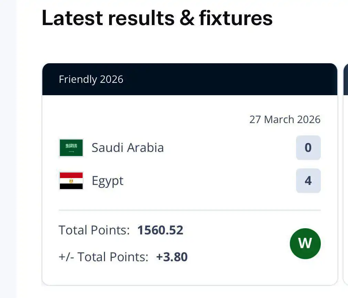Click the Total Points value 1560.52
This screenshot has height=298, width=348.
pyautogui.click(x=160, y=230)
